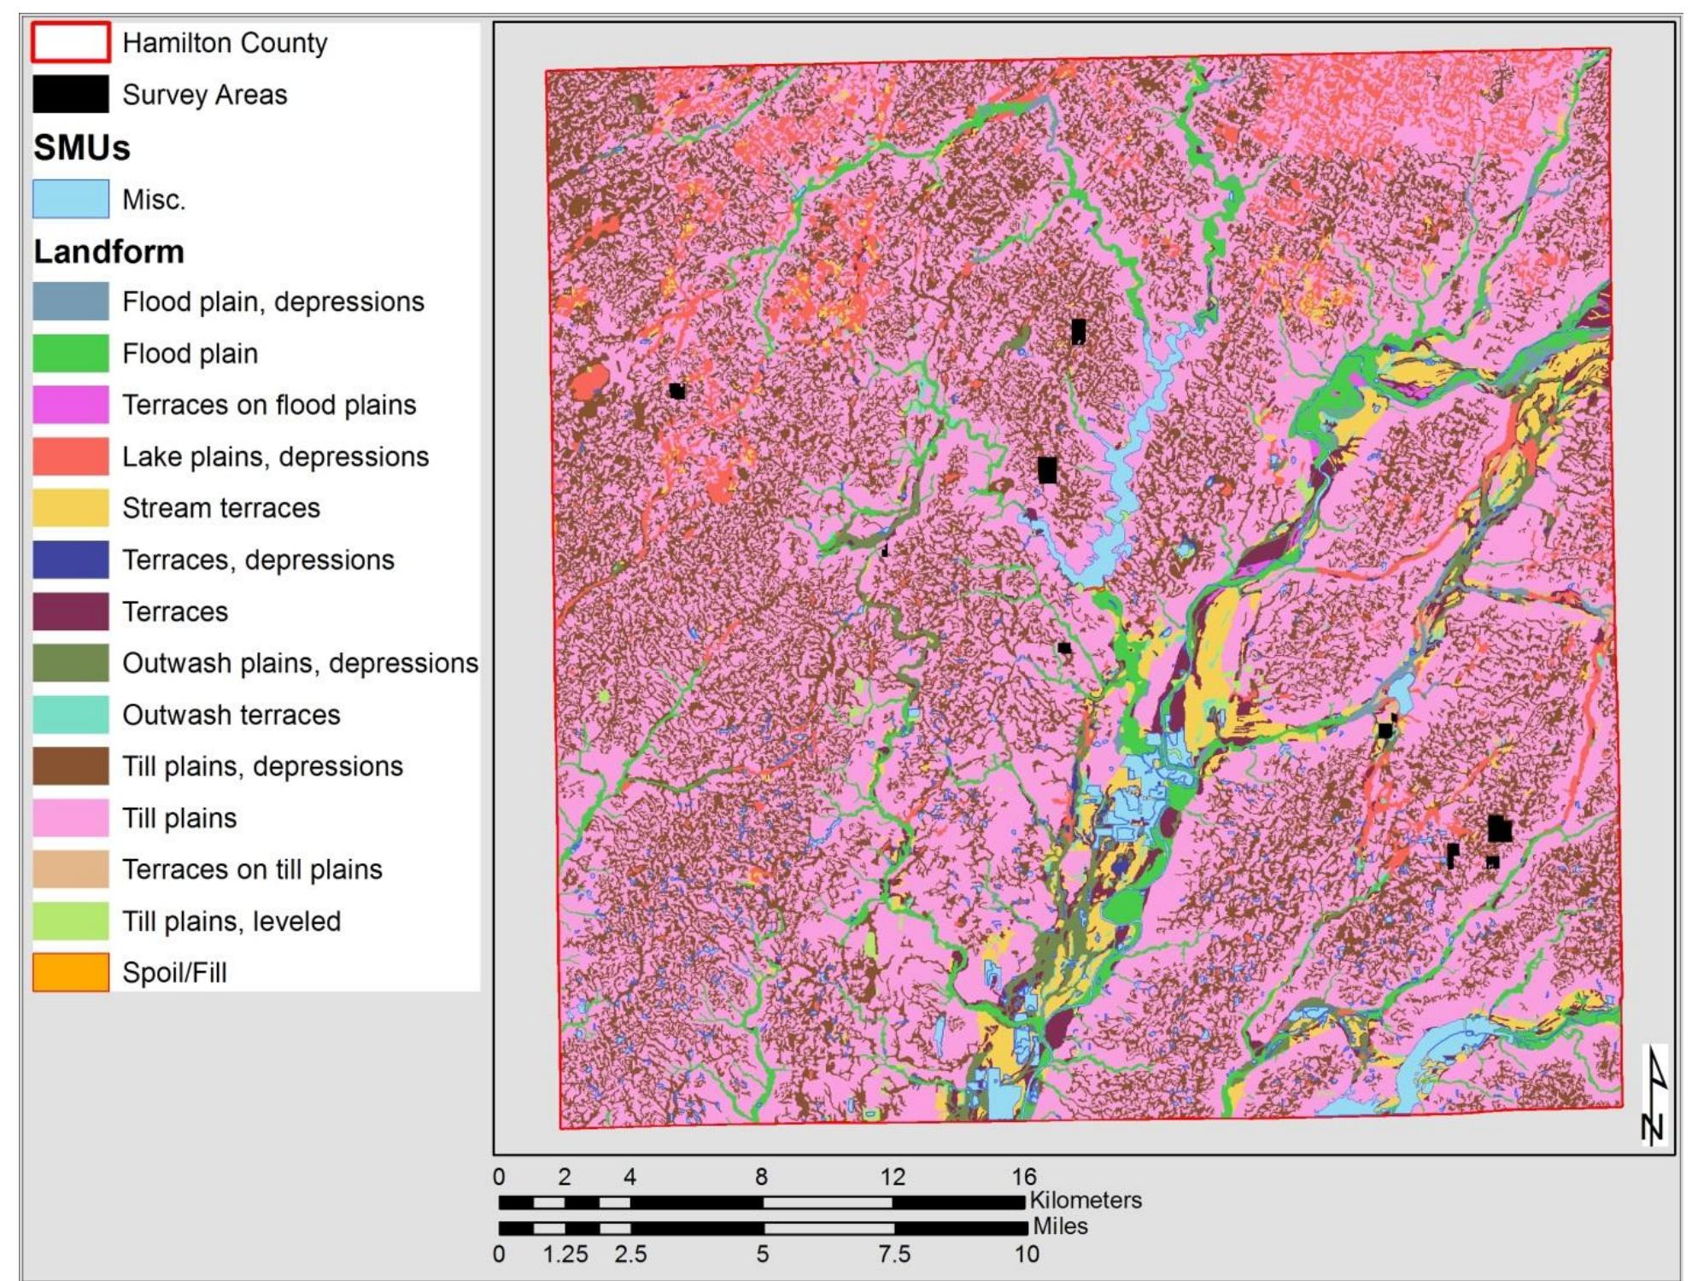Click the 12 value on kilometers scale

pos(893,1178)
